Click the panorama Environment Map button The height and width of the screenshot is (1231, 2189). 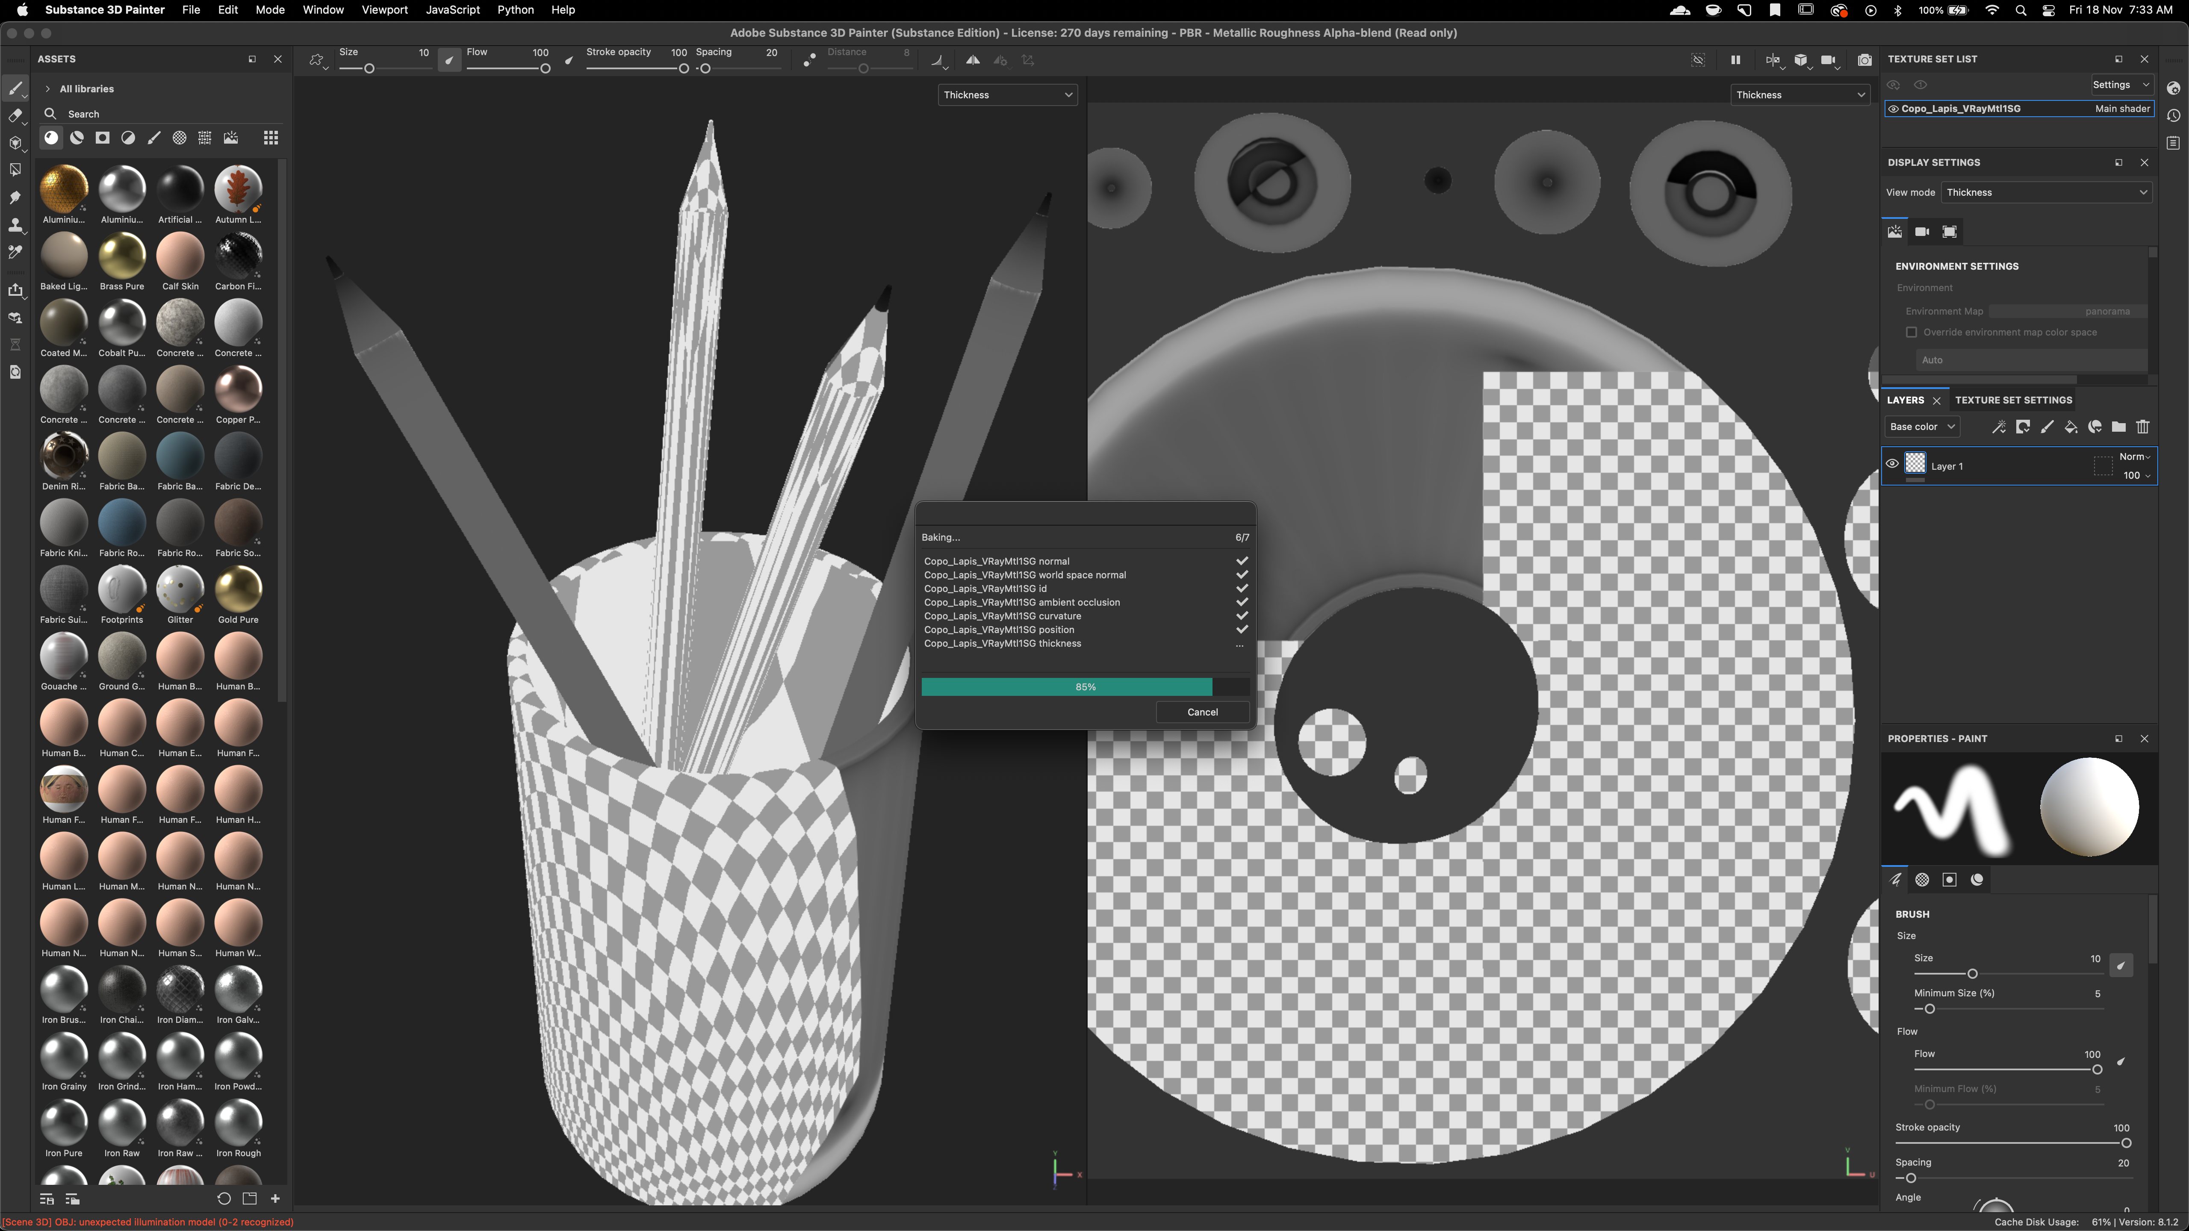(2068, 311)
